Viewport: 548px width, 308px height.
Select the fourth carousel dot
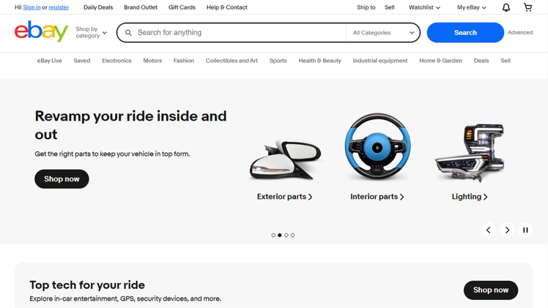pos(293,235)
